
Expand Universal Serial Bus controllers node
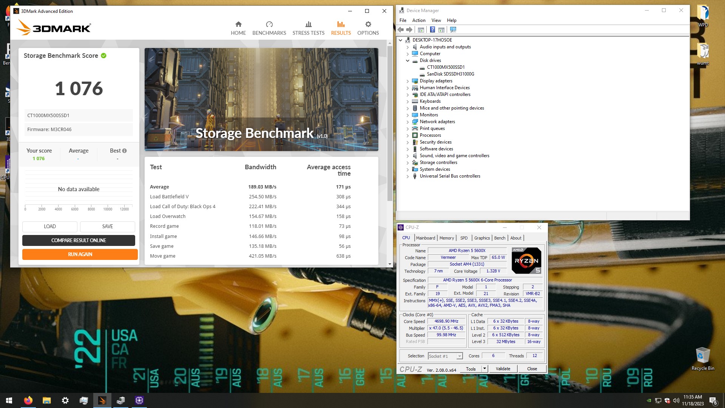click(407, 176)
